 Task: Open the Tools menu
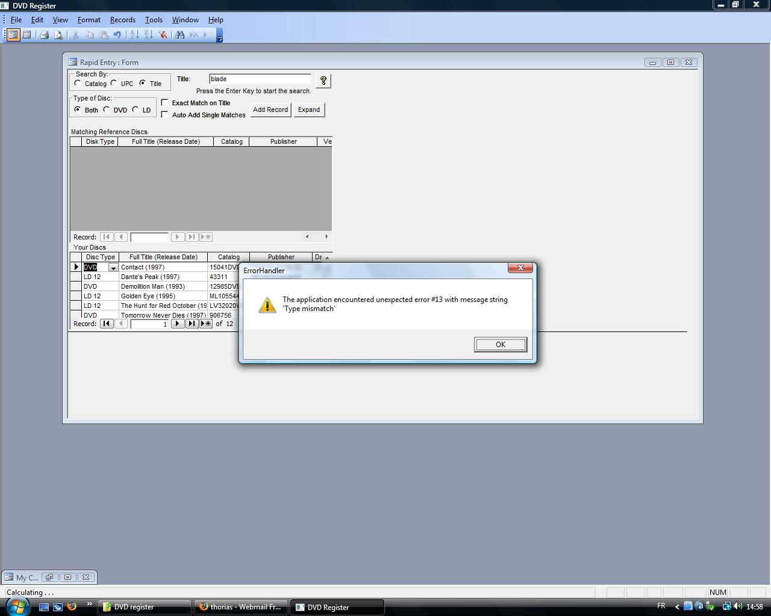coord(154,20)
